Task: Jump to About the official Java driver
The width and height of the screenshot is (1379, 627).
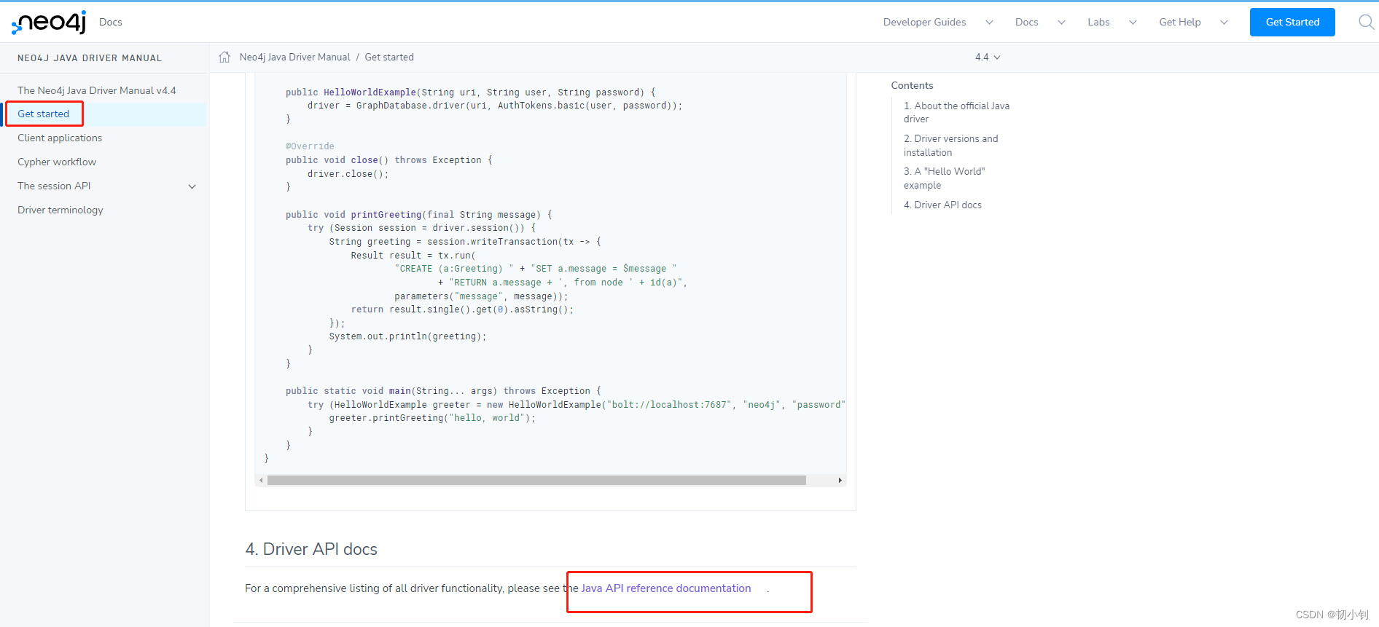Action: click(x=956, y=112)
